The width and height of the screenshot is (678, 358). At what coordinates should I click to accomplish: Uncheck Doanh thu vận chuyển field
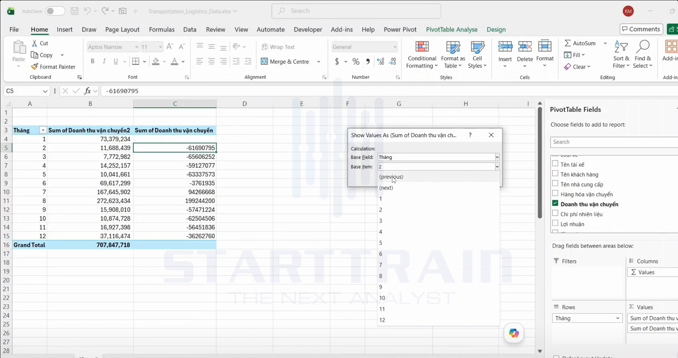point(555,203)
